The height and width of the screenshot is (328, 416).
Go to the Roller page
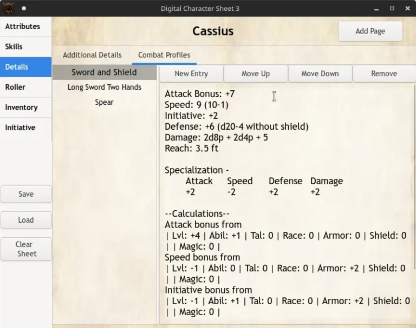(26, 87)
